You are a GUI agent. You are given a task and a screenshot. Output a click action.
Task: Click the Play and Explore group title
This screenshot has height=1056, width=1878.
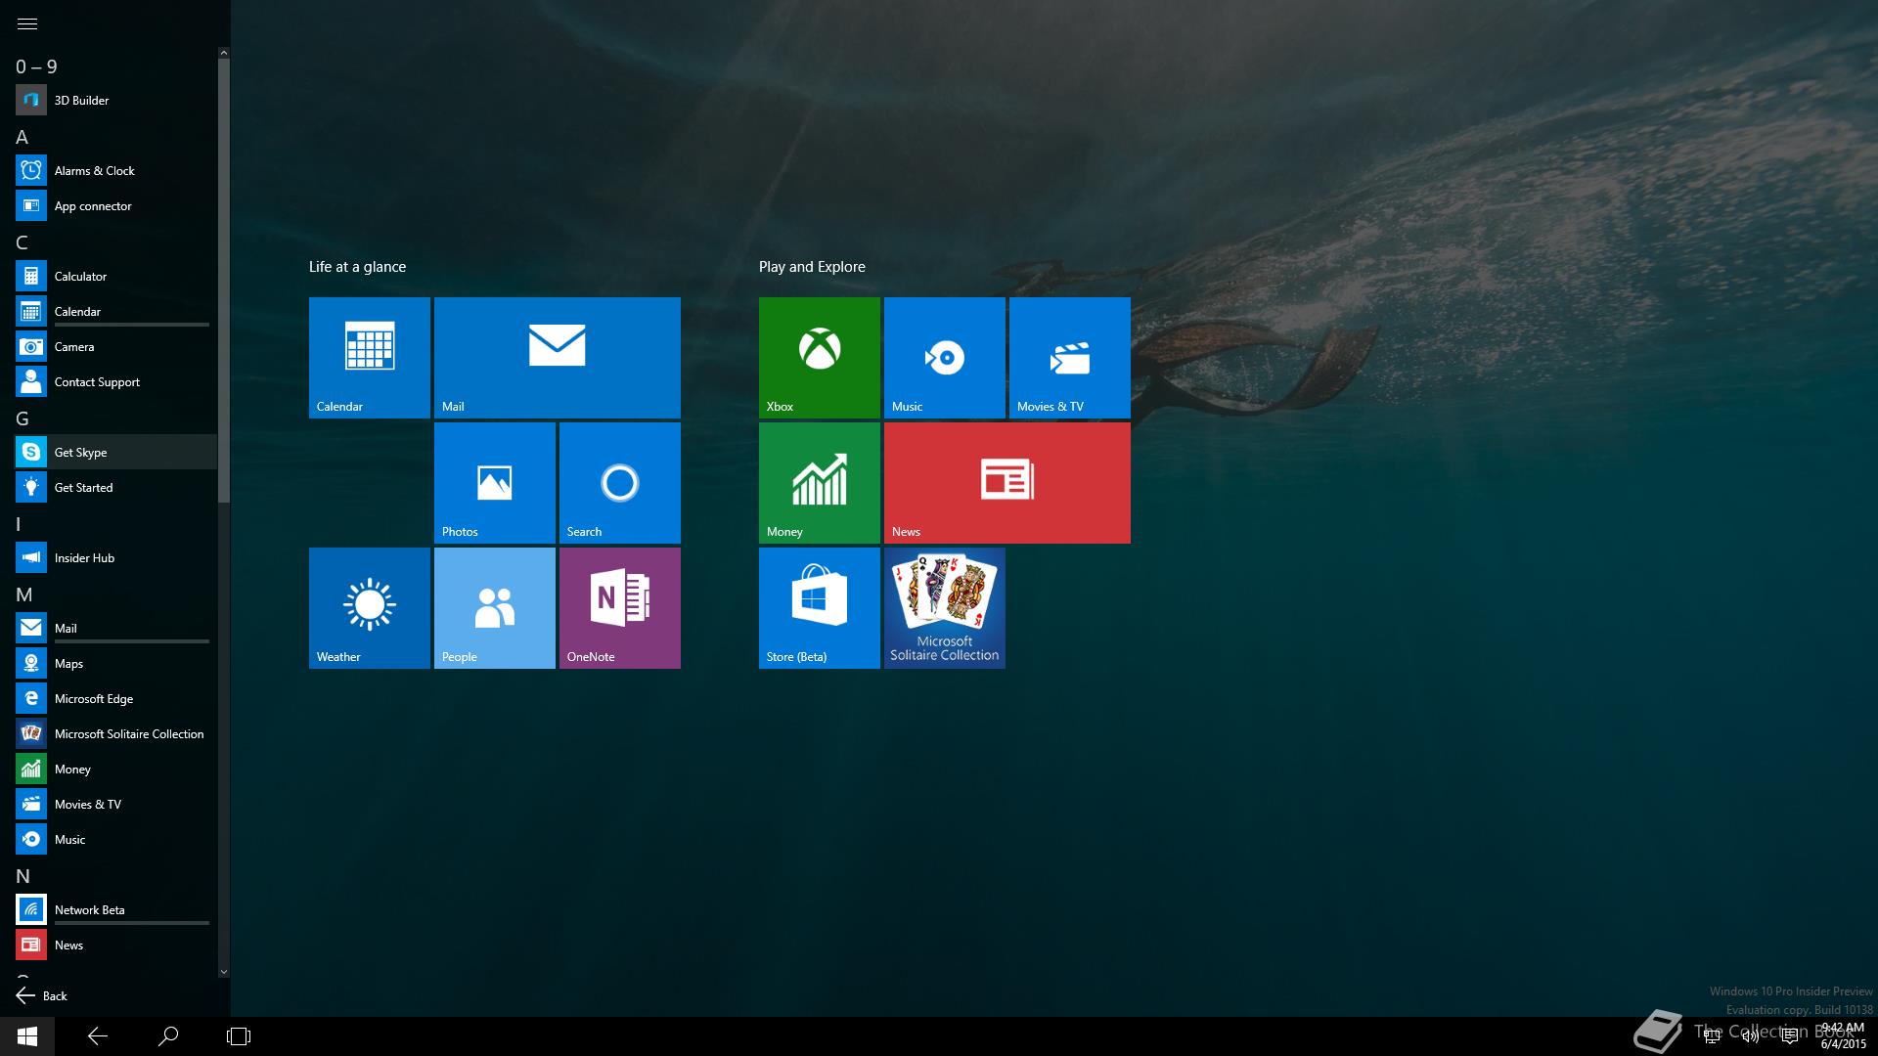(x=812, y=266)
